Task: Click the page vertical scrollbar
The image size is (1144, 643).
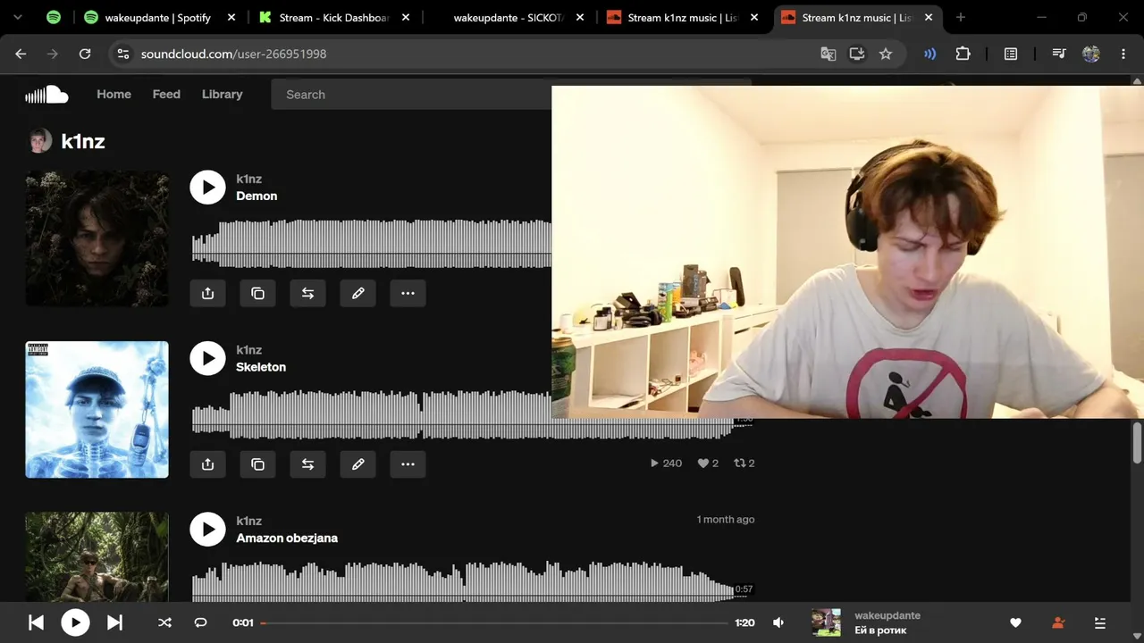Action: (1138, 442)
